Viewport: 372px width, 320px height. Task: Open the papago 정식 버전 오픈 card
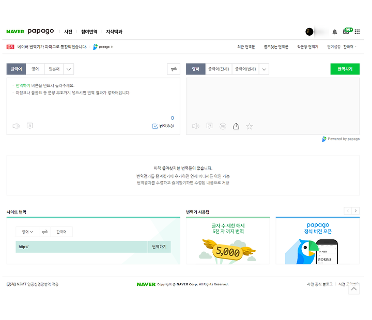(317, 240)
